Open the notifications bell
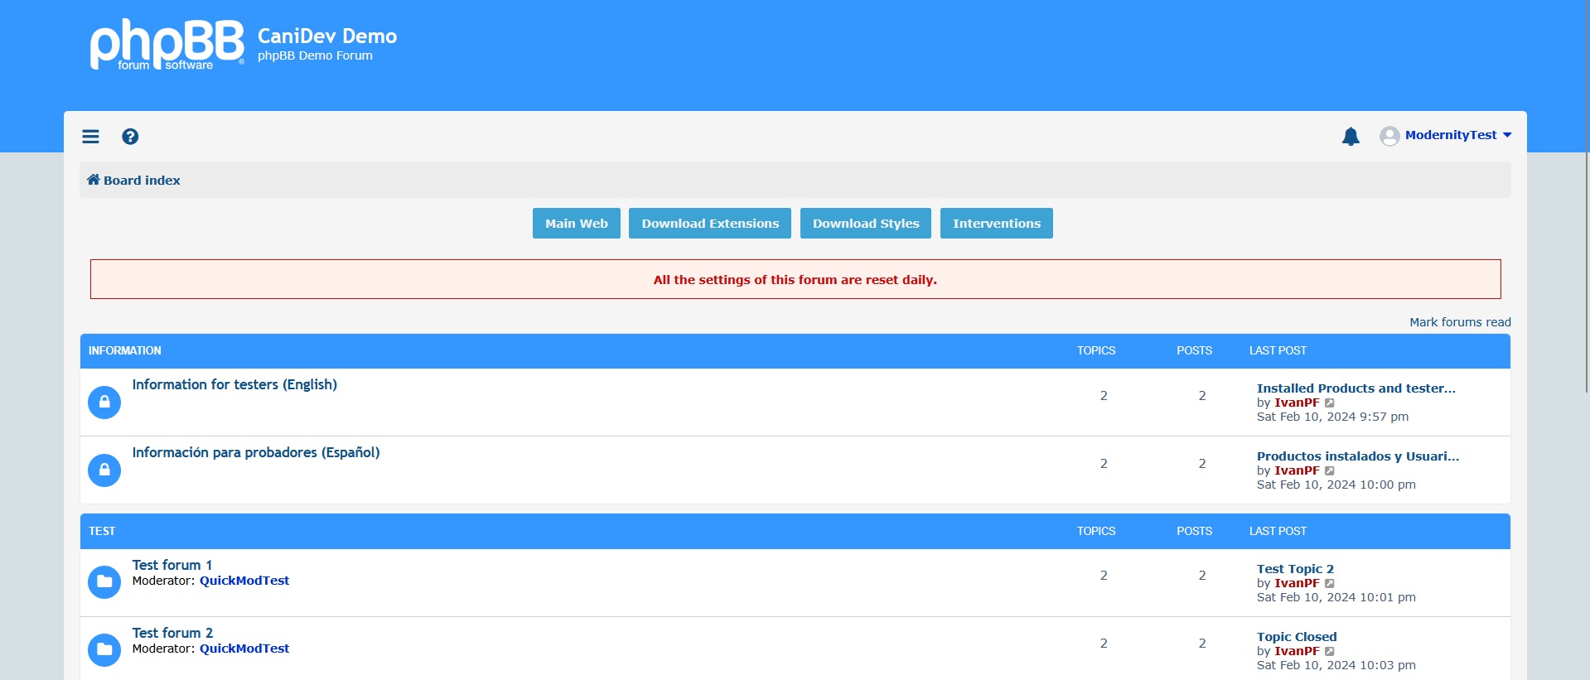The image size is (1590, 680). click(x=1351, y=137)
